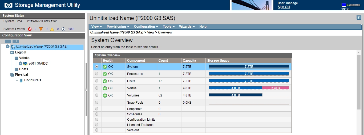Select the Volumes radio button
Viewport: 364px width, 135px height.
pos(96,95)
